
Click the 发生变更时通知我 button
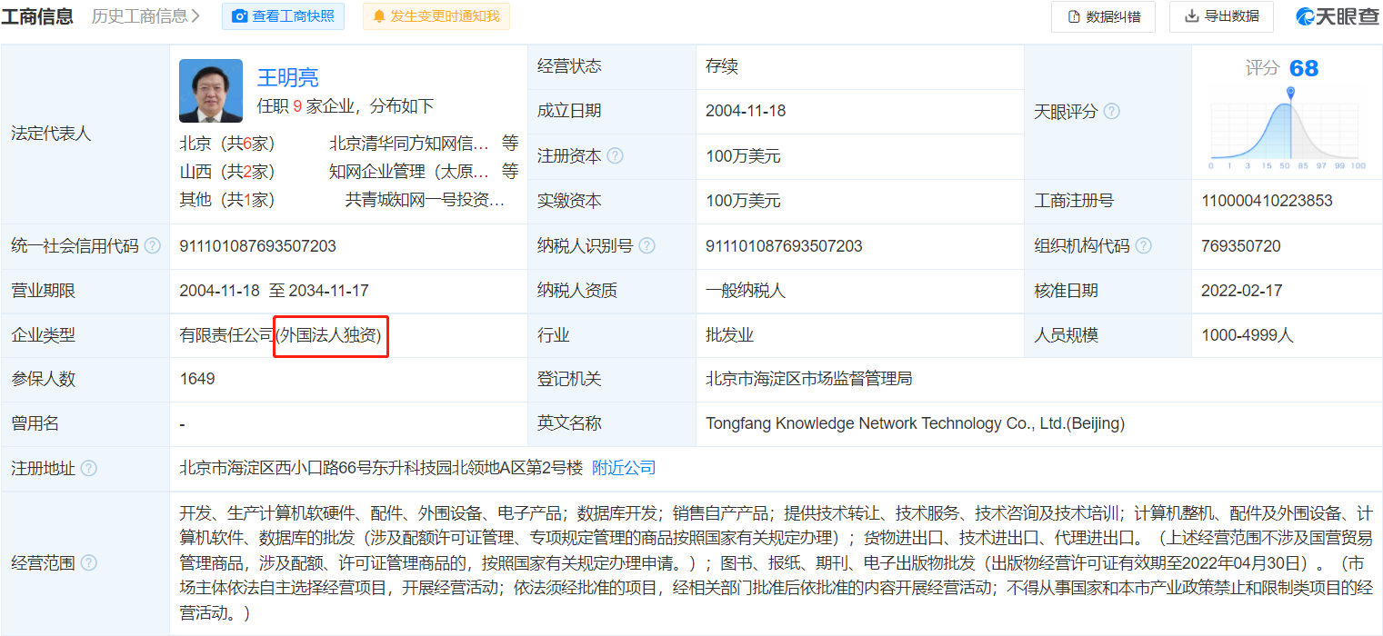(436, 15)
